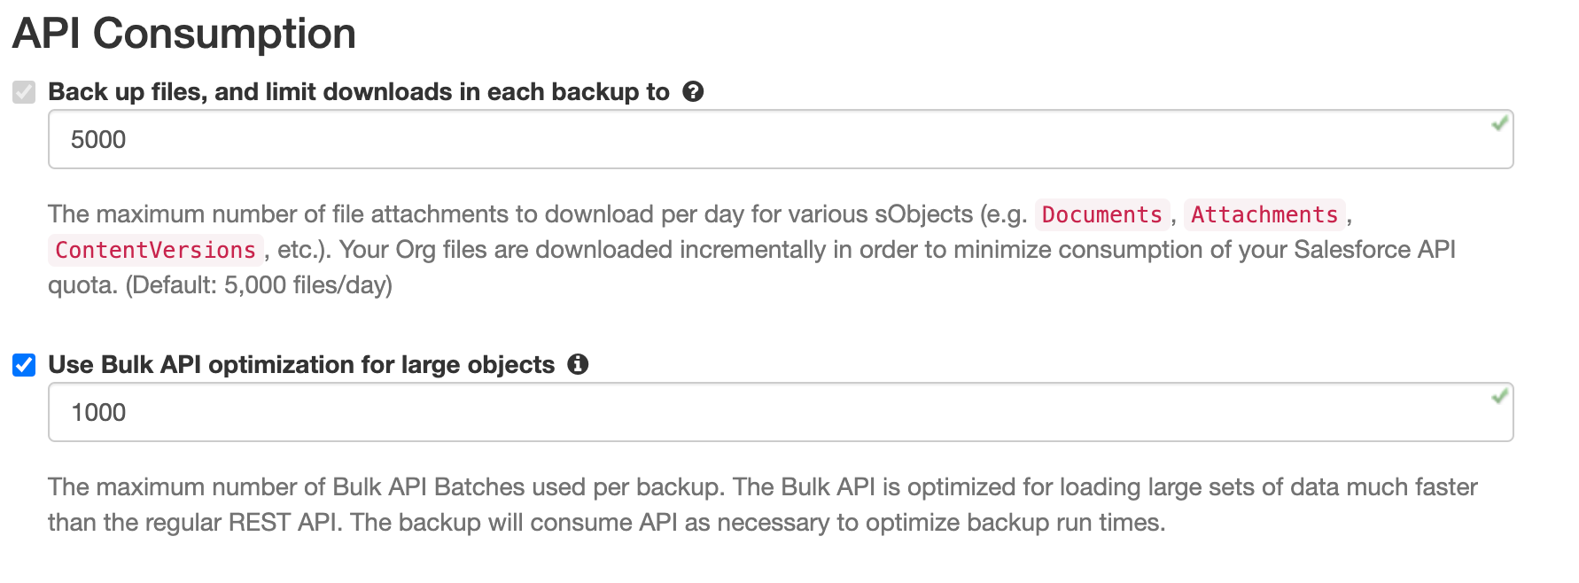This screenshot has height=583, width=1579.
Task: Select the Documents code token
Action: [1101, 214]
